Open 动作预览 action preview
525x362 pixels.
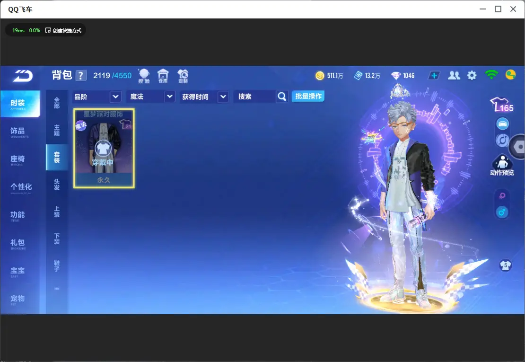click(502, 166)
